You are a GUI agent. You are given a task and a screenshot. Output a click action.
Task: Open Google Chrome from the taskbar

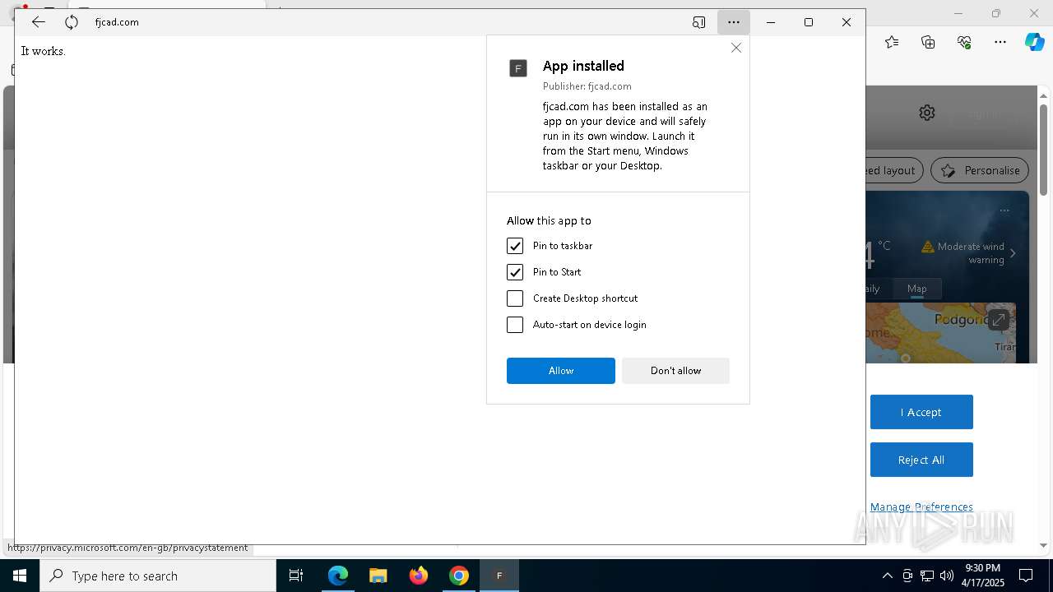(x=459, y=576)
